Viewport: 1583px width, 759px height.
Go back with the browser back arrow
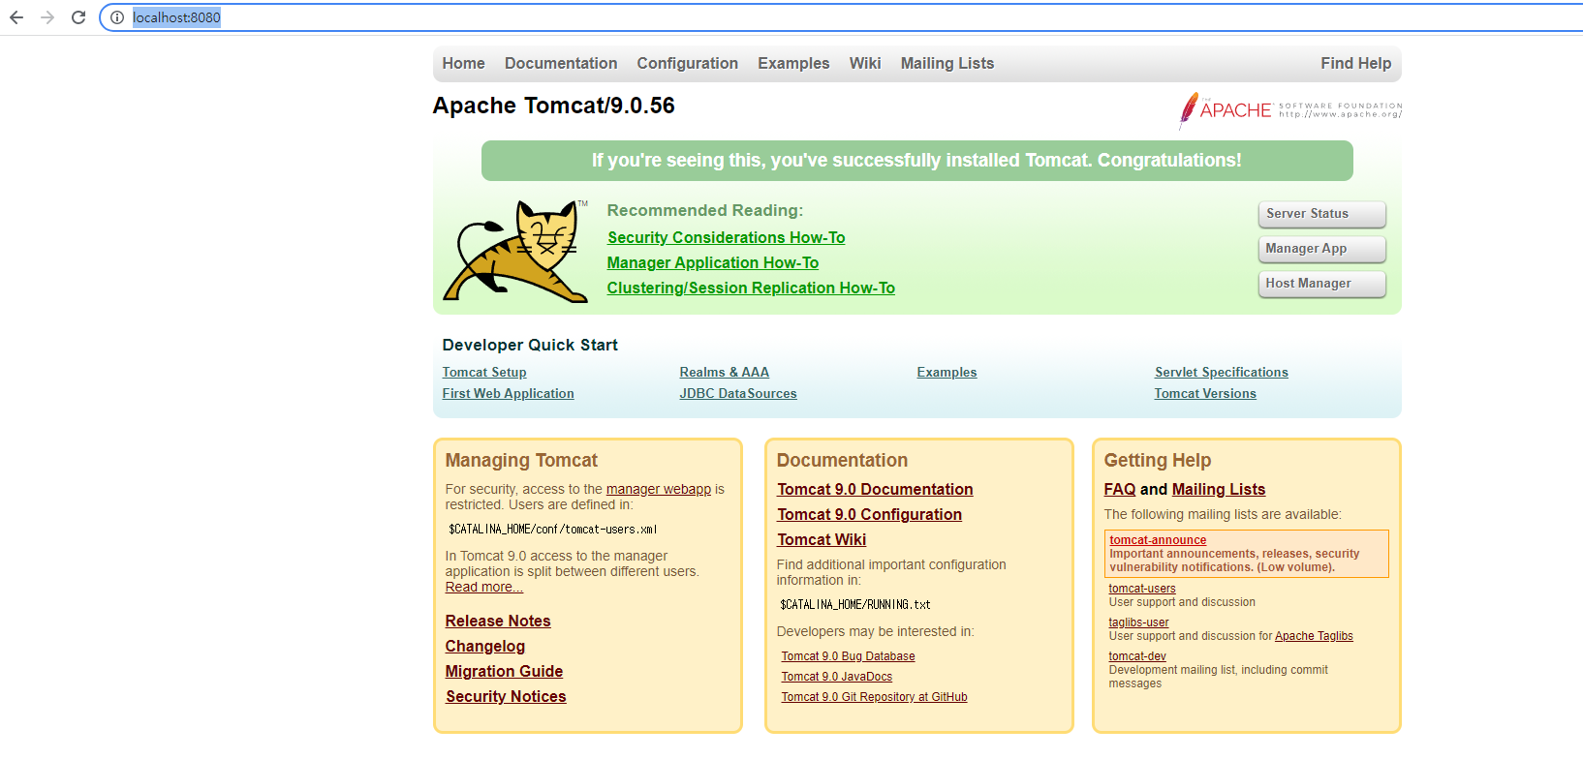16,17
